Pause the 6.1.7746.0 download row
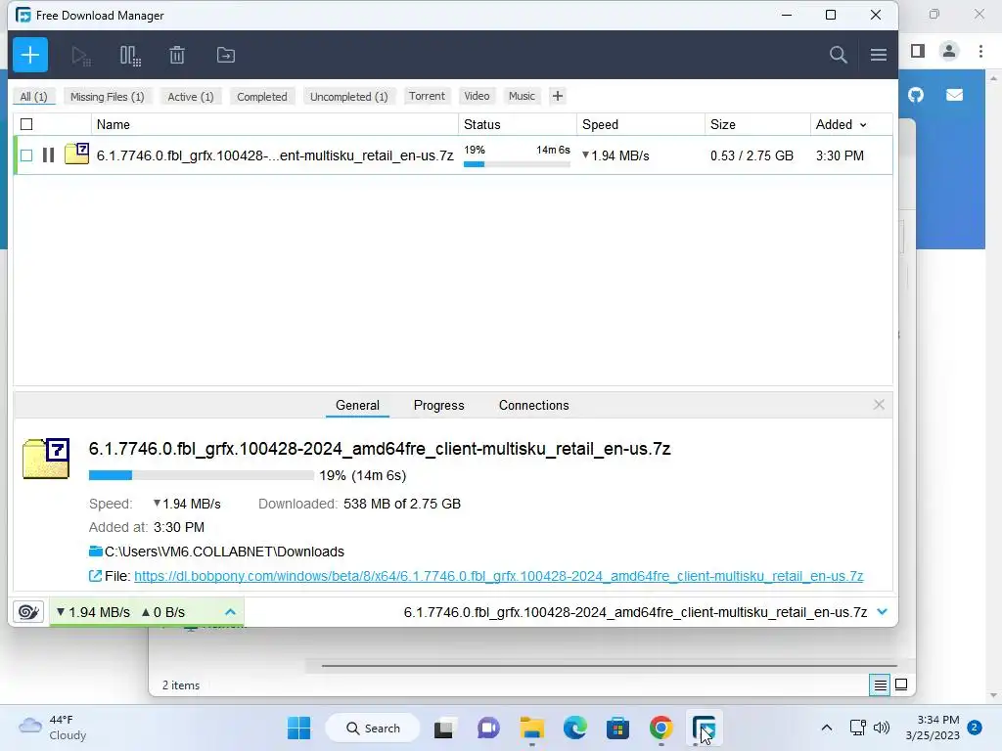The image size is (1002, 751). [48, 155]
